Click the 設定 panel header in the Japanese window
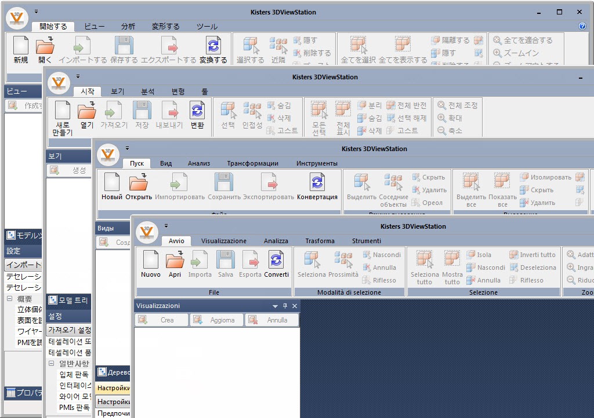 [x=23, y=251]
